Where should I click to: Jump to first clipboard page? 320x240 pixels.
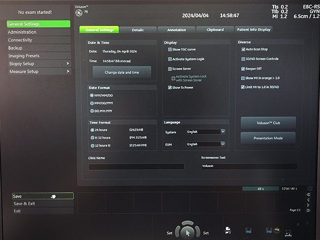click(308, 194)
